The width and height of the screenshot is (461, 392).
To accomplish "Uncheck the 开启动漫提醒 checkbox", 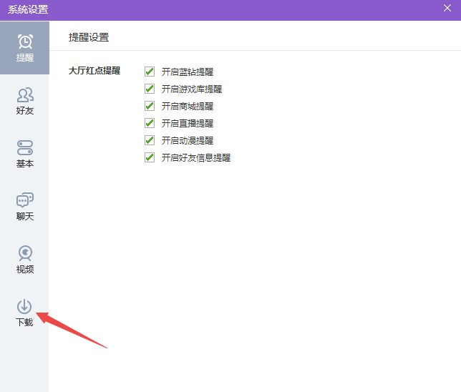I will [150, 140].
